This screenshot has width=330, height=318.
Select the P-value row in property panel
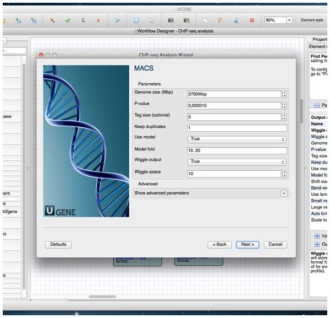coord(318,149)
